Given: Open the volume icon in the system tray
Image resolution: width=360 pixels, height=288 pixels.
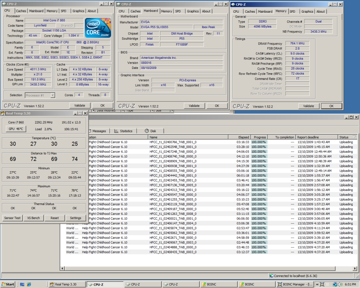Looking at the screenshot, I should 340,284.
